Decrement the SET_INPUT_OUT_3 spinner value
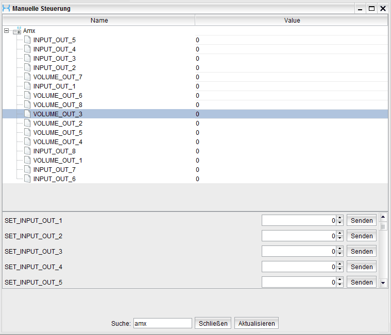Screen dimensions: 391x335 click(340, 254)
